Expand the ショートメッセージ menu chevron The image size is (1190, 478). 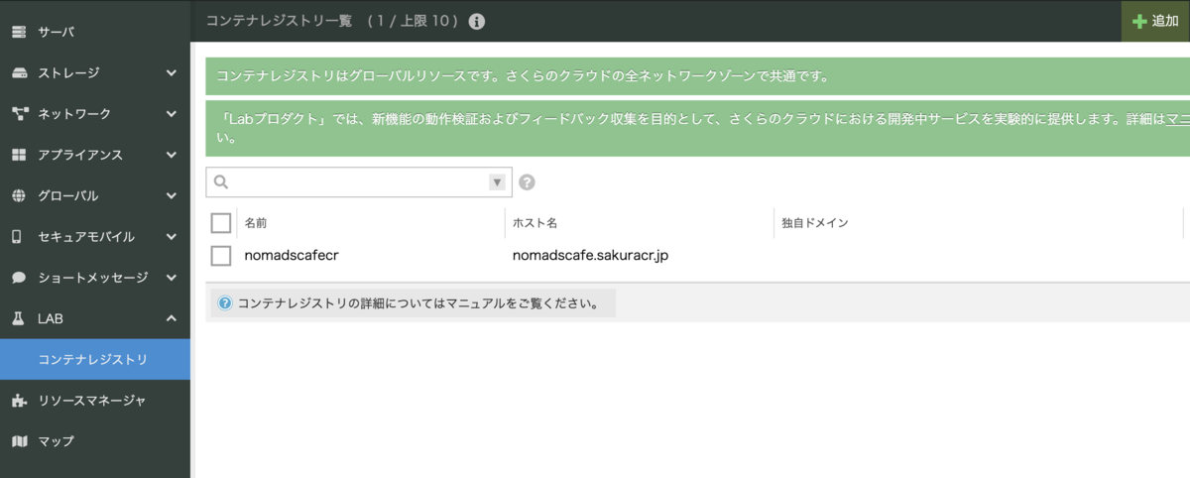172,278
